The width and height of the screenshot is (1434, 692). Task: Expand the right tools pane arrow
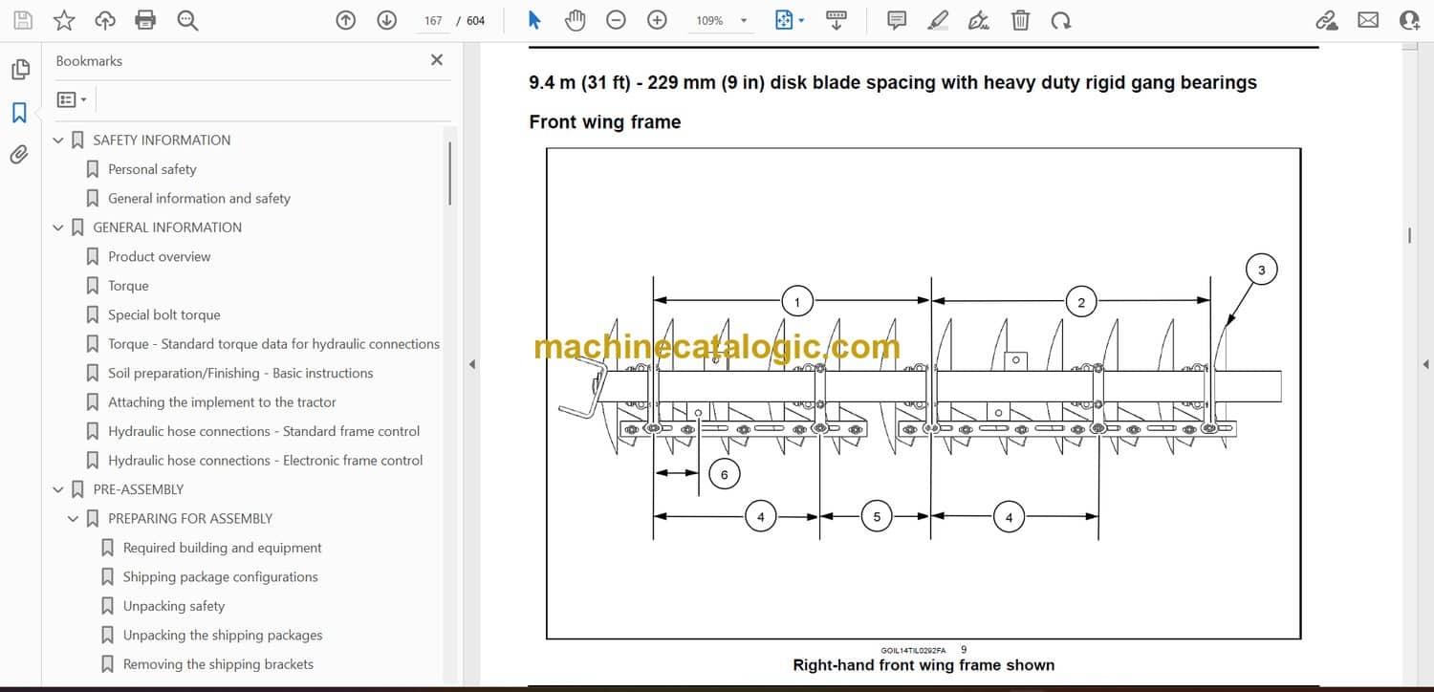[1425, 364]
